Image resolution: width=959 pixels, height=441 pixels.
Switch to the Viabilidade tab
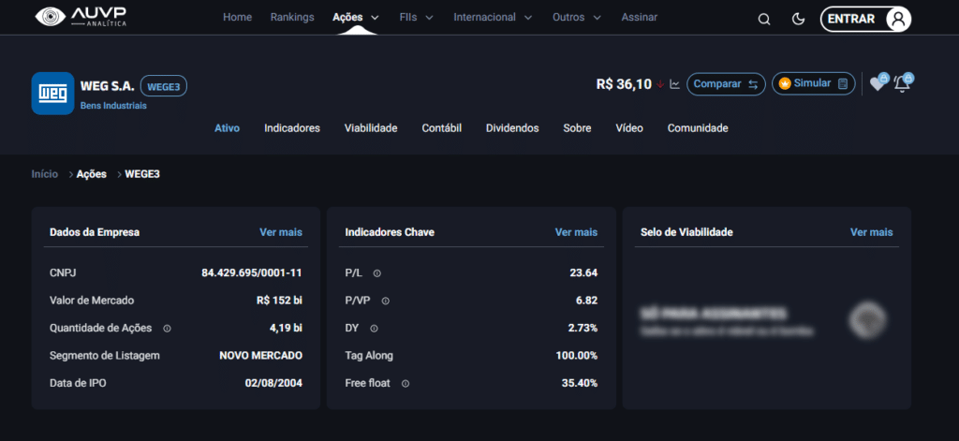coord(371,128)
